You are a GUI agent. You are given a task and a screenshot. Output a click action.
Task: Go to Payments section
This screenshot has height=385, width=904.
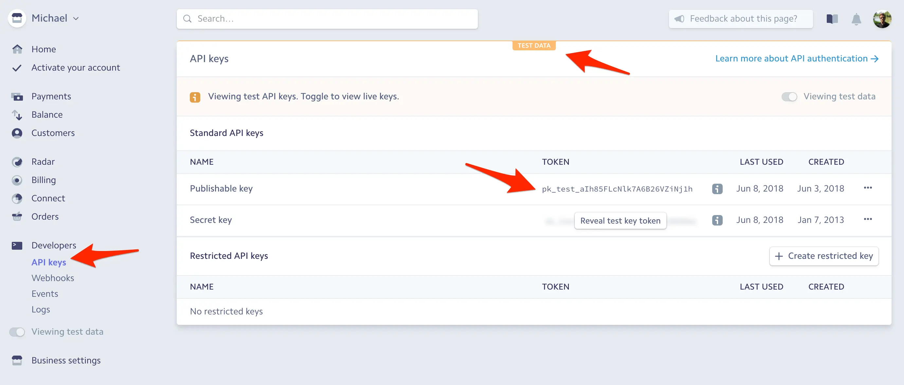[x=51, y=96]
